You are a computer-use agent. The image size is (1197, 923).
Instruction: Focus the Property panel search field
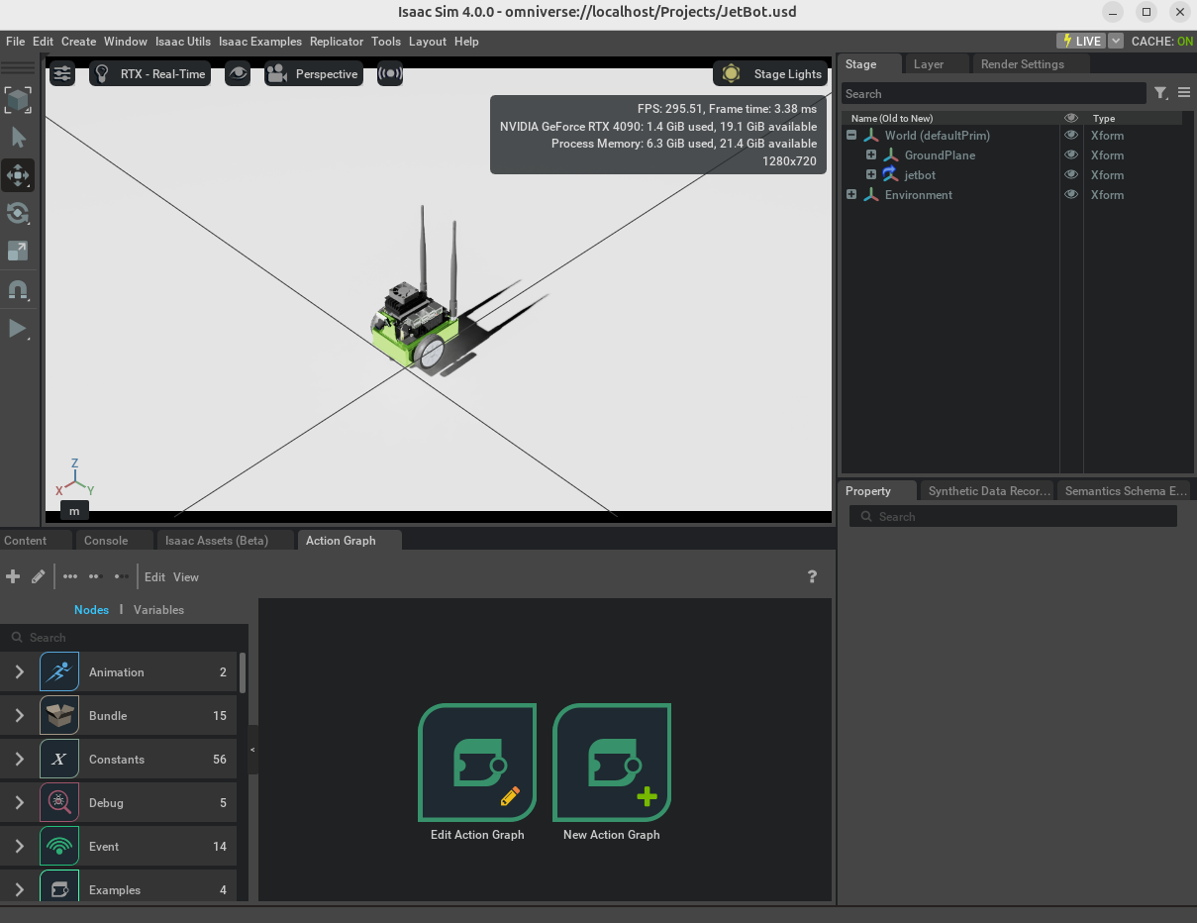click(1013, 517)
